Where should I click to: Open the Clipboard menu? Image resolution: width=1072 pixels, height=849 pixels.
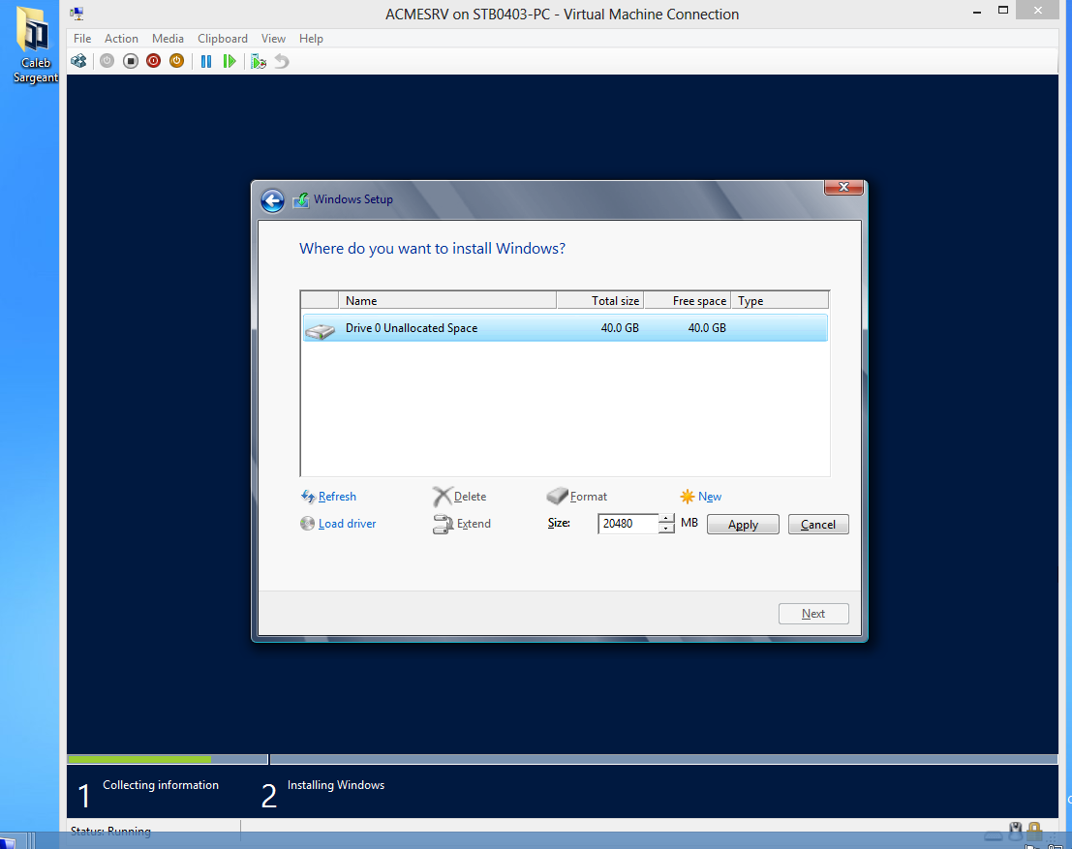(222, 39)
